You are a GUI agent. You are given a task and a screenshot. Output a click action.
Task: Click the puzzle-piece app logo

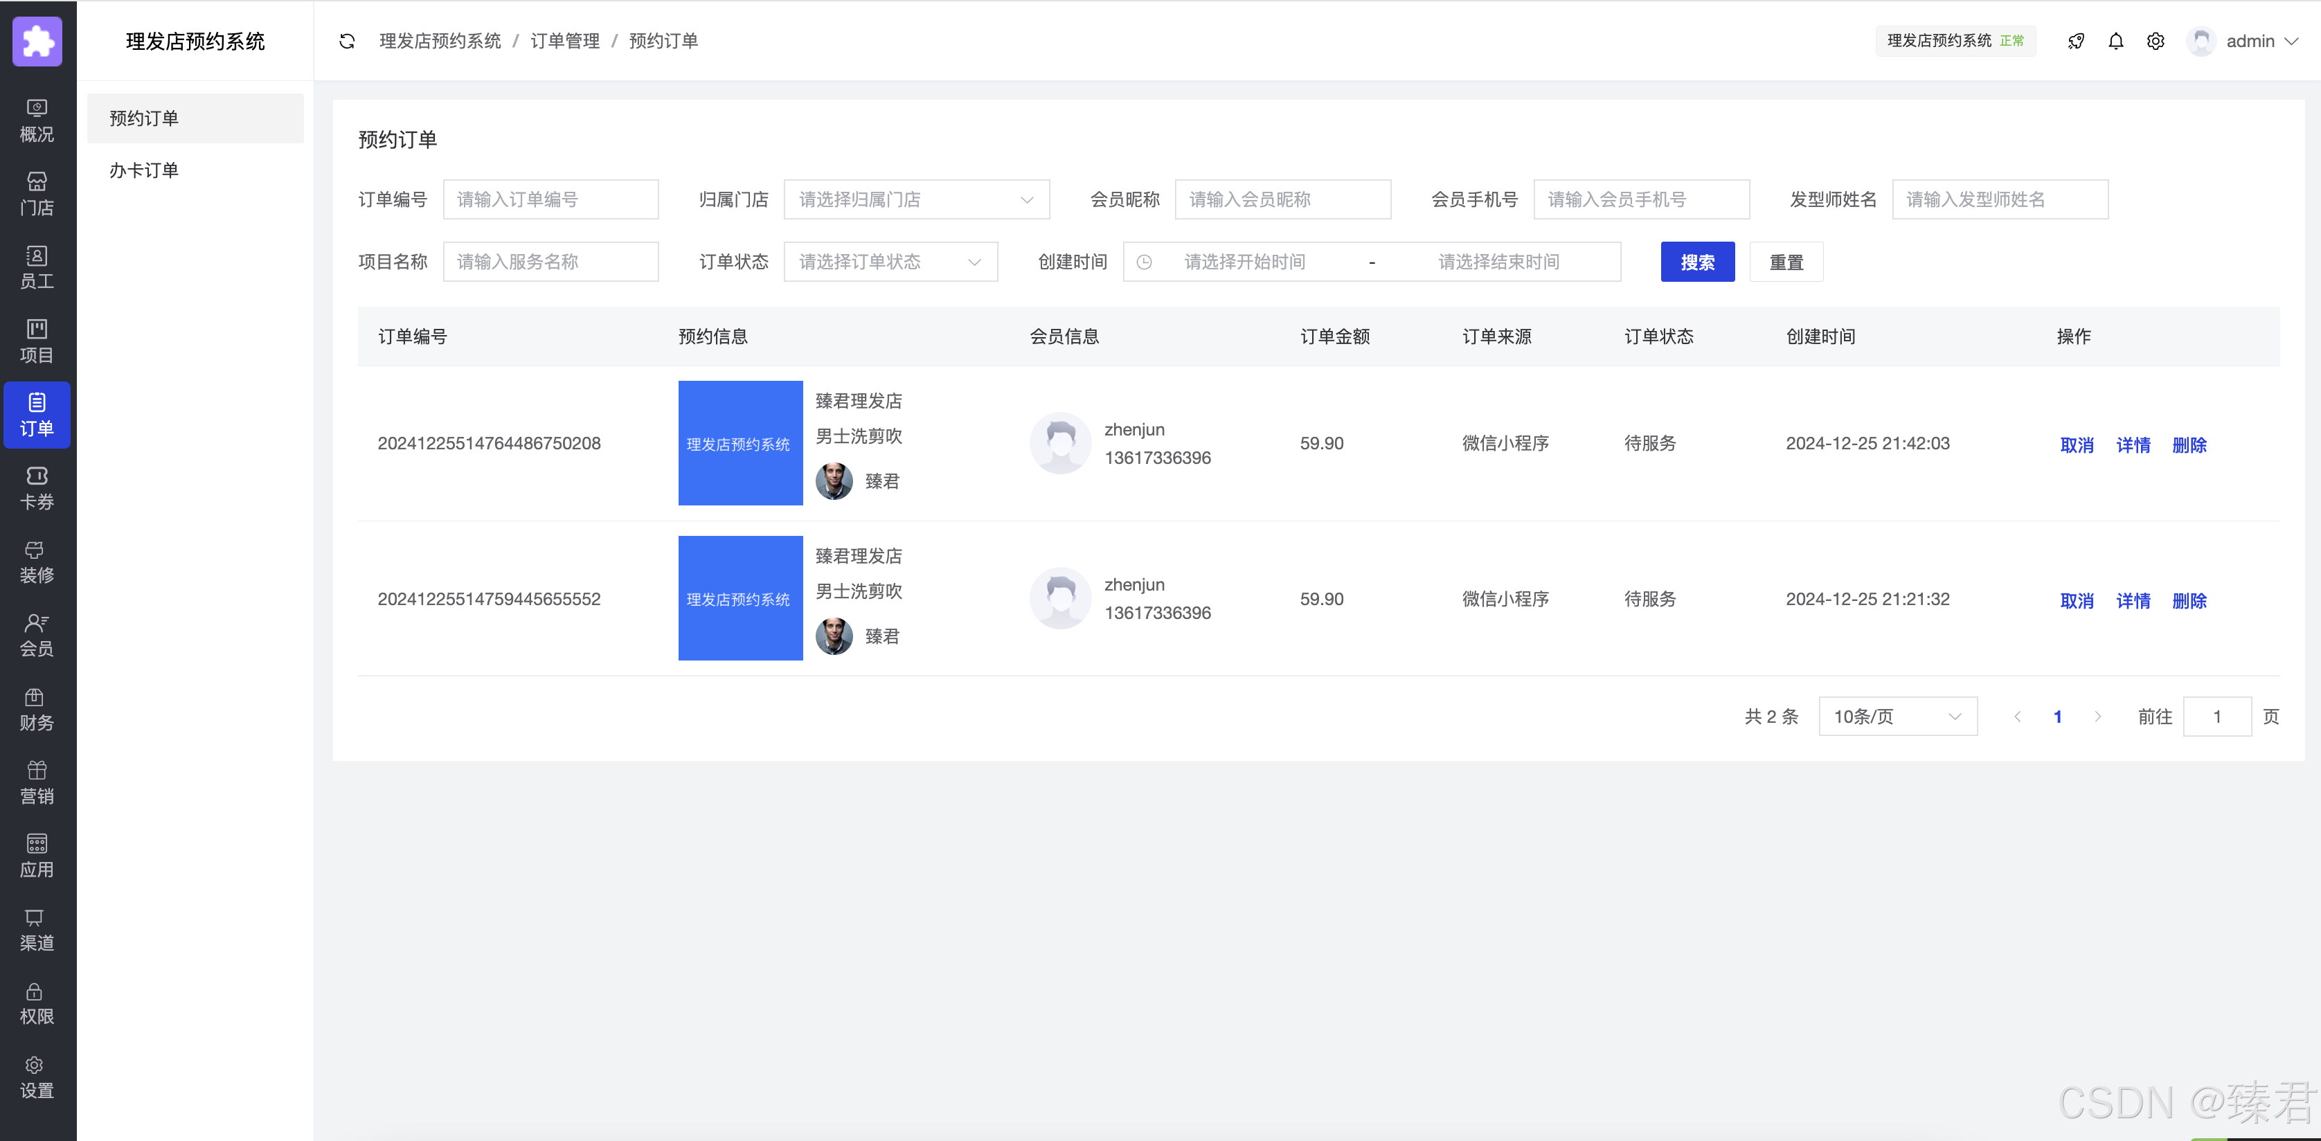37,42
